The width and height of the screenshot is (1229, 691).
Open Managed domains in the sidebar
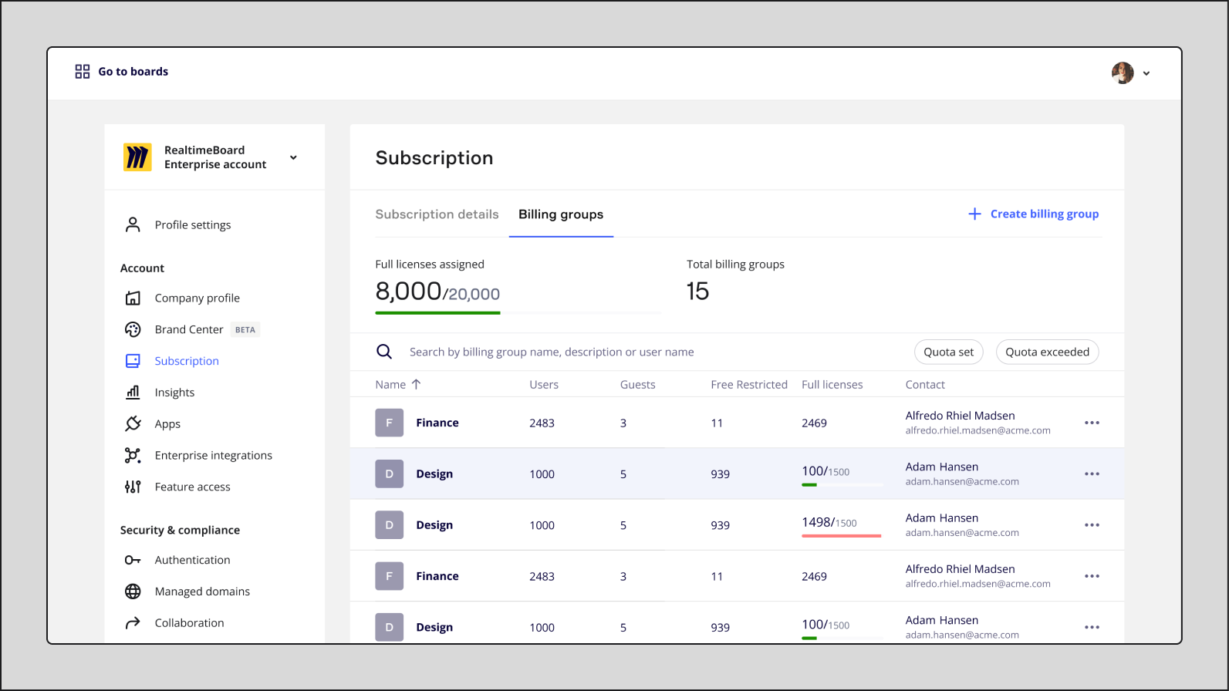click(202, 592)
